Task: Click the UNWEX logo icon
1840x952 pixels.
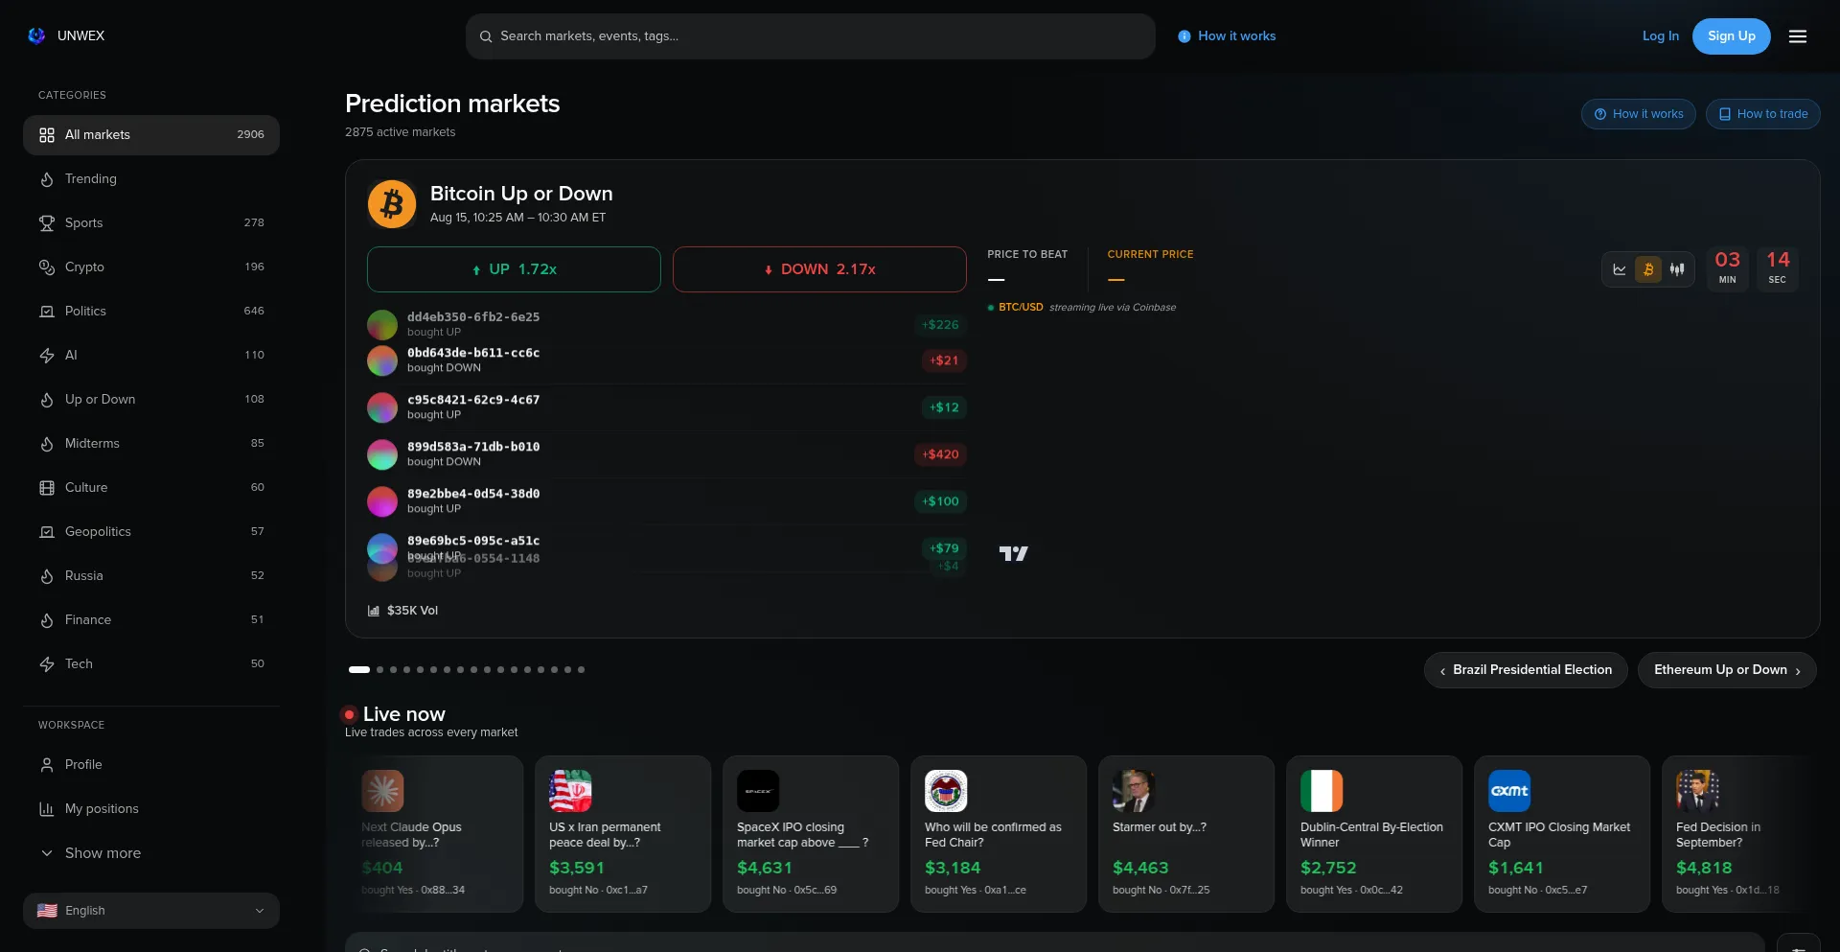Action: (36, 35)
